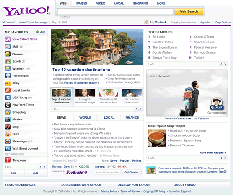Image resolution: width=233 pixels, height=195 pixels.
Task: Open the More search tab
Action: point(161,3)
